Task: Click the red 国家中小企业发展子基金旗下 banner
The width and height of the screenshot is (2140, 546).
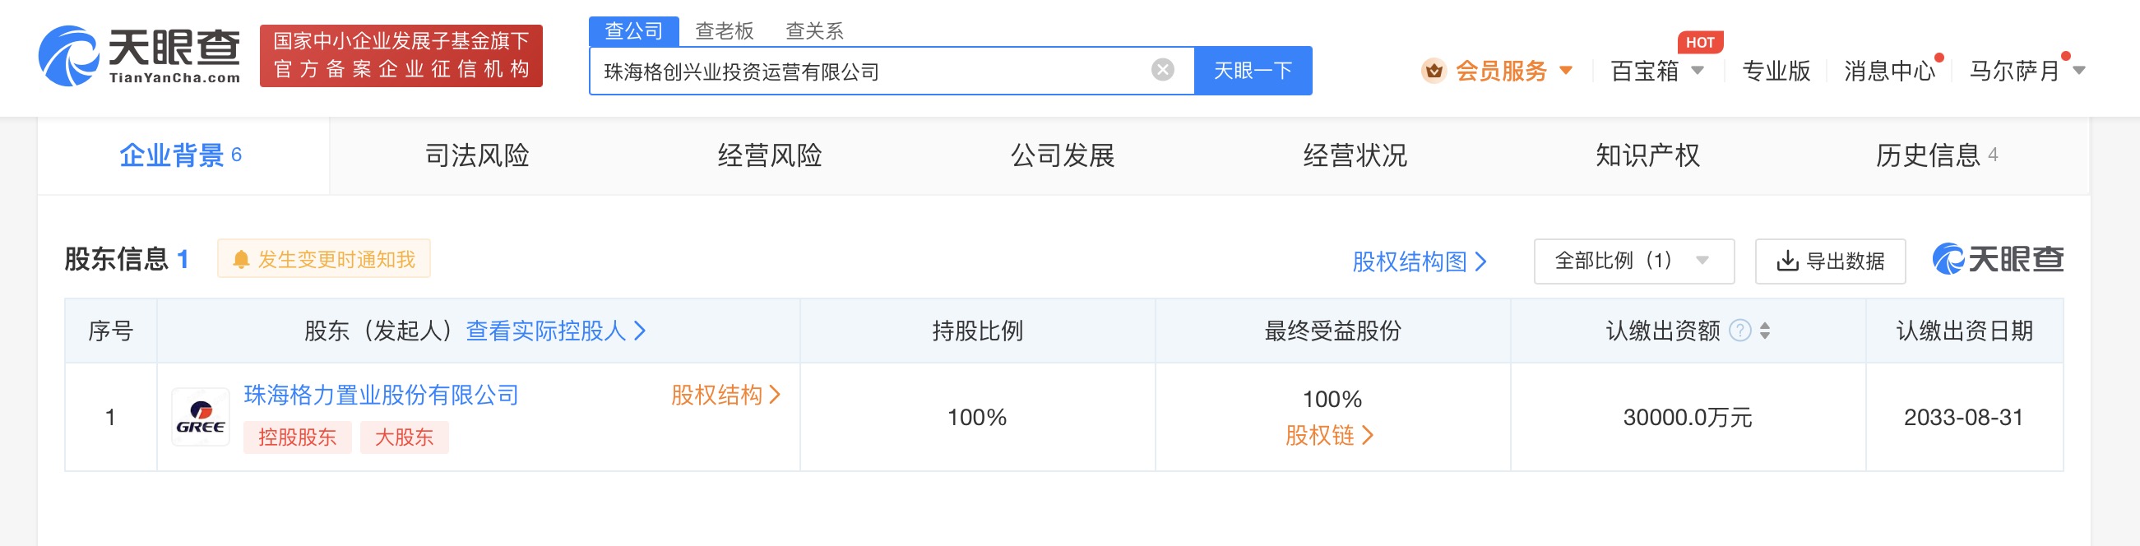Action: tap(401, 56)
